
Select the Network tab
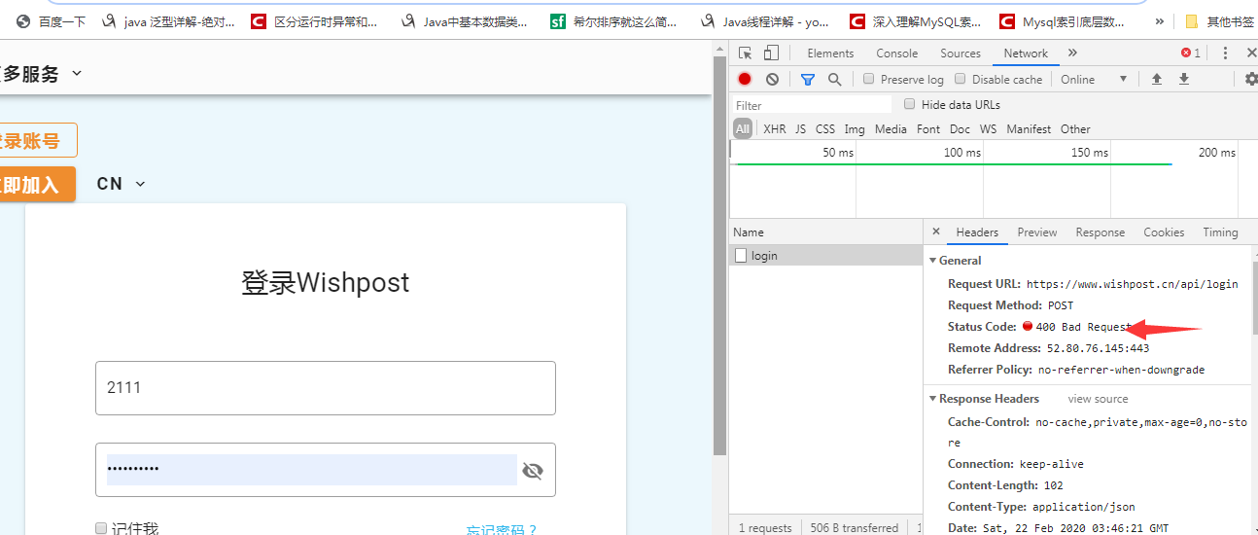1026,53
